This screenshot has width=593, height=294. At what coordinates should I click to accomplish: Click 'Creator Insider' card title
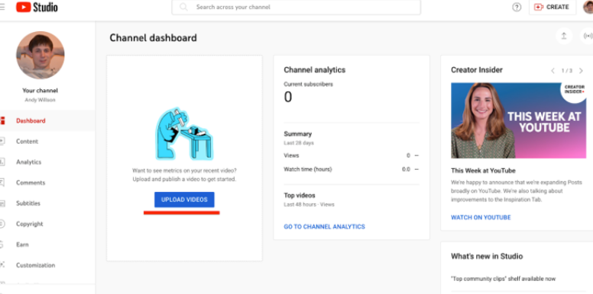tap(477, 70)
